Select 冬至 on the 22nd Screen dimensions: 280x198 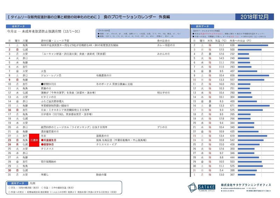coord(43,136)
